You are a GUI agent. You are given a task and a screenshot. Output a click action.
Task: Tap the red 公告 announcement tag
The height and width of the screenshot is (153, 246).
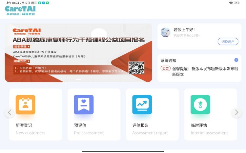point(166,68)
